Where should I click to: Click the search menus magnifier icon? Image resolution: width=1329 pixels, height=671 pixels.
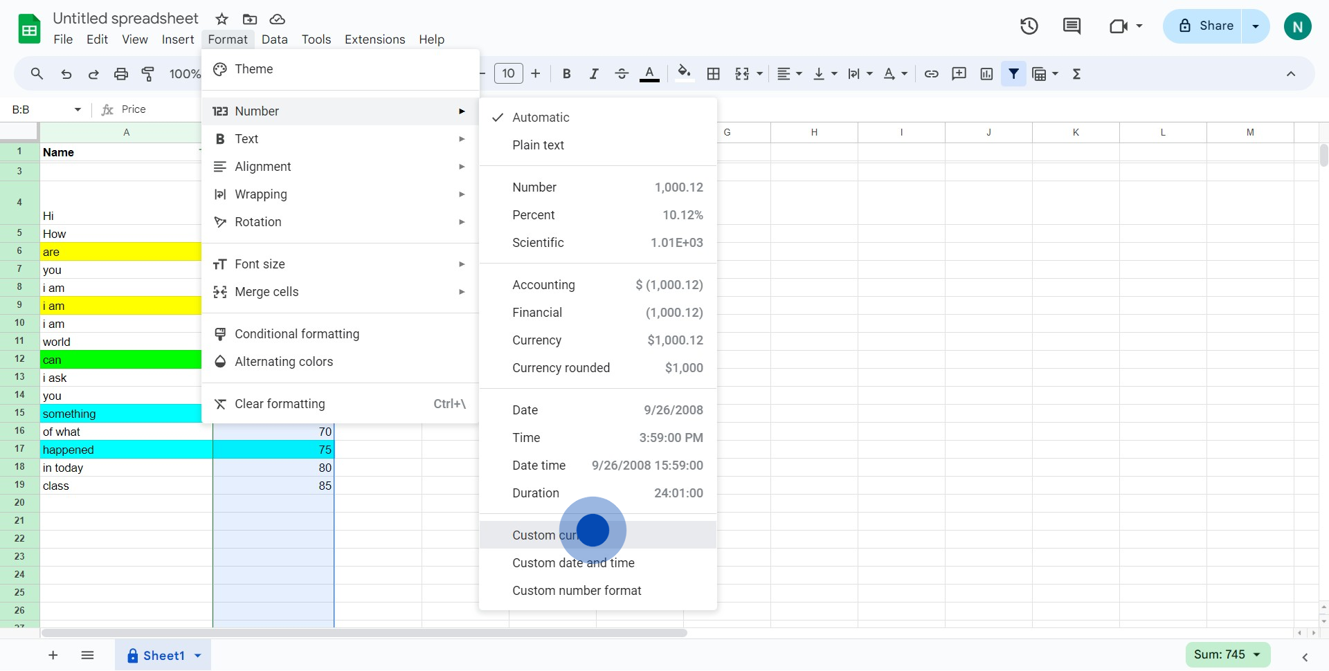[37, 73]
